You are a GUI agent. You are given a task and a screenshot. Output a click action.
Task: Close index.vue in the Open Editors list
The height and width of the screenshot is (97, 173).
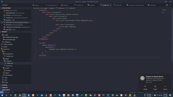pyautogui.click(x=3, y=22)
